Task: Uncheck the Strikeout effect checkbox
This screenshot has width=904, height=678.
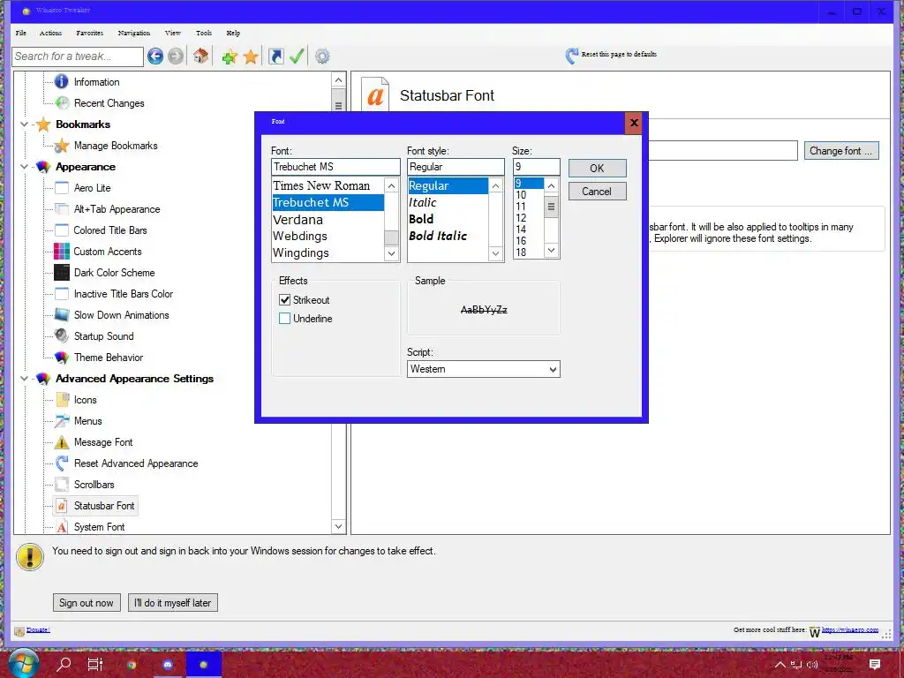Action: (285, 300)
